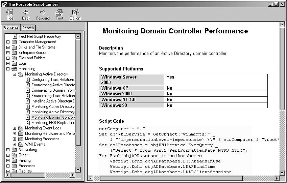This screenshot has height=183, width=287.
Task: Expand the Networking tree node
Action: point(8,150)
